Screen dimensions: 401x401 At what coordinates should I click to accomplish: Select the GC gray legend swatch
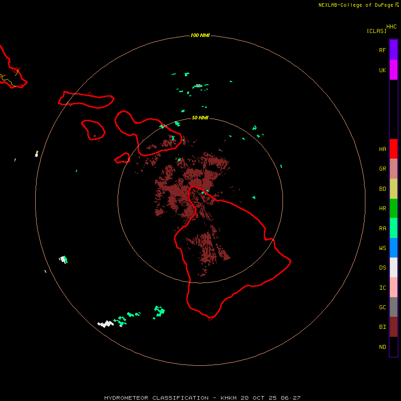(393, 307)
